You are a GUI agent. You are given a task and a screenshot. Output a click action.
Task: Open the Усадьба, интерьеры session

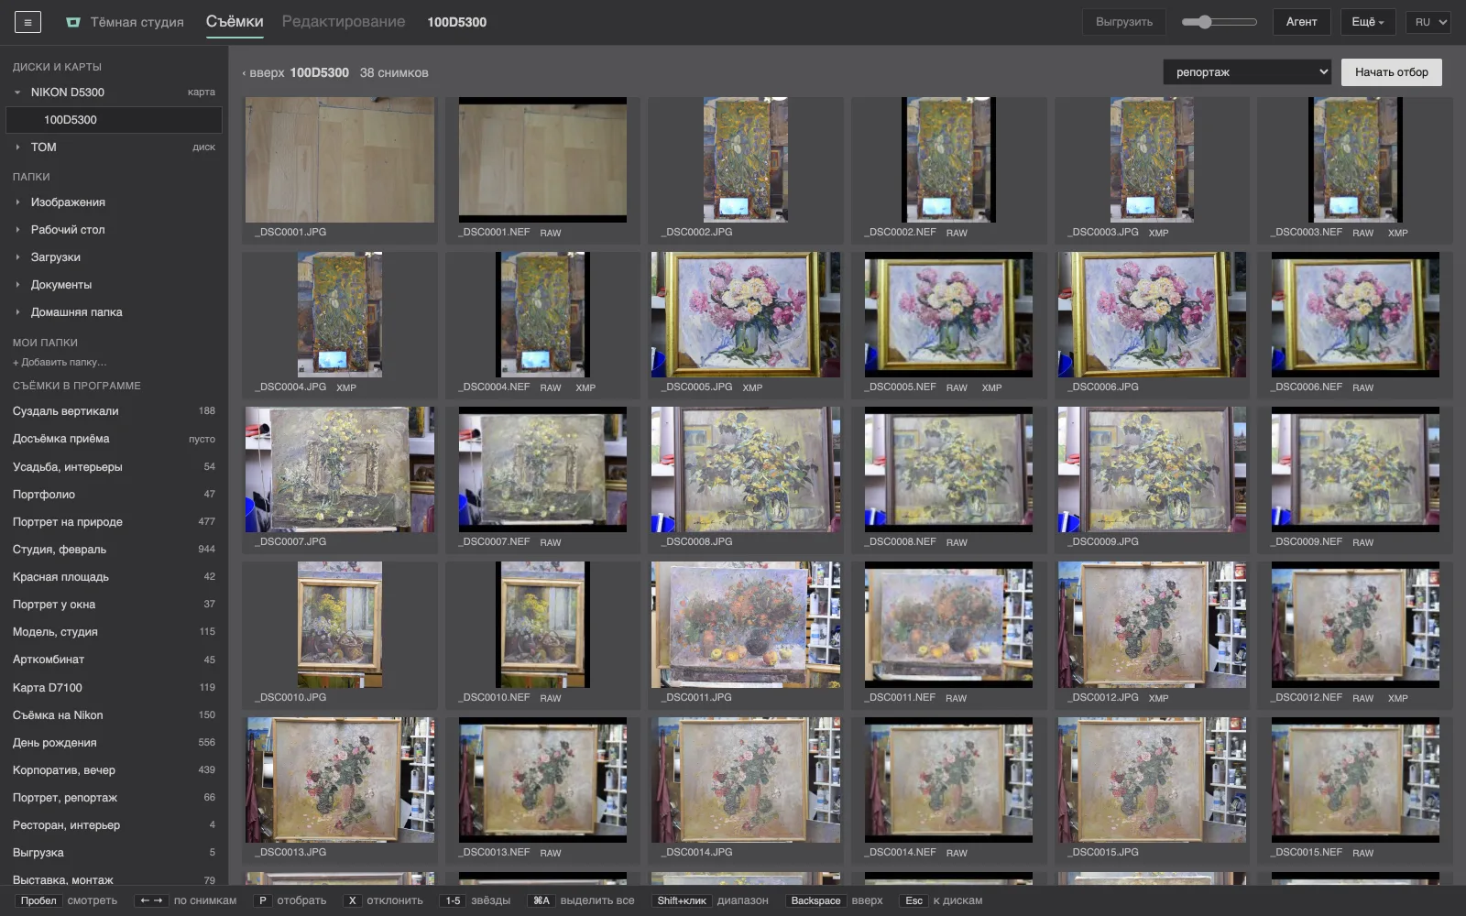tap(114, 467)
